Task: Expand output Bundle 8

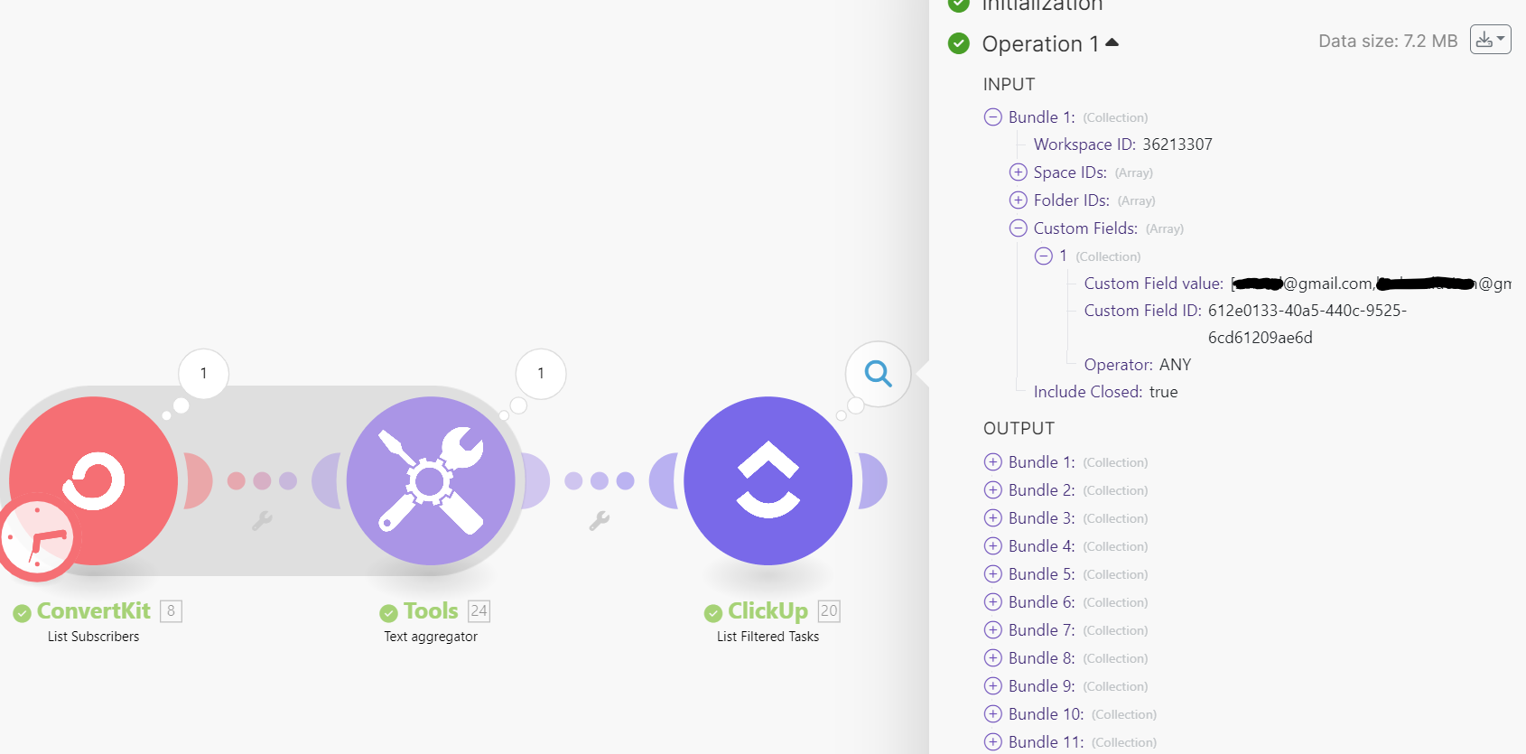Action: (x=993, y=657)
